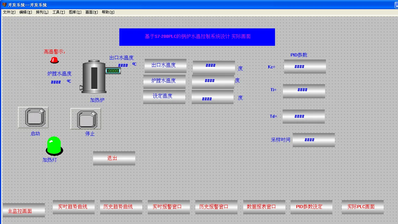Image resolution: width=398 pixels, height=224 pixels.
Task: Open the 历史趋势曲线 button
Action: click(x=121, y=207)
